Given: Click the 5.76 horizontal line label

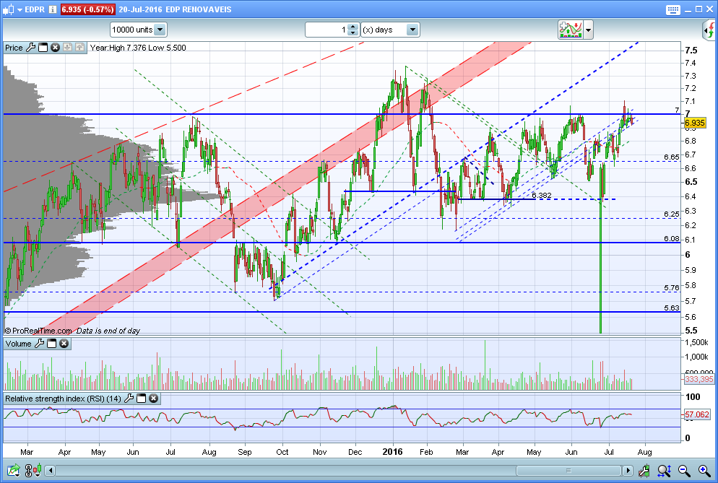Looking at the screenshot, I should (x=671, y=288).
